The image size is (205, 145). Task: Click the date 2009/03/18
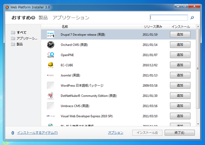point(150,86)
